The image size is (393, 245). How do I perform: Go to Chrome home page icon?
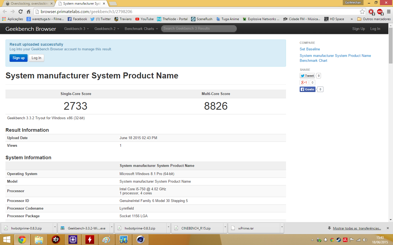point(28,11)
